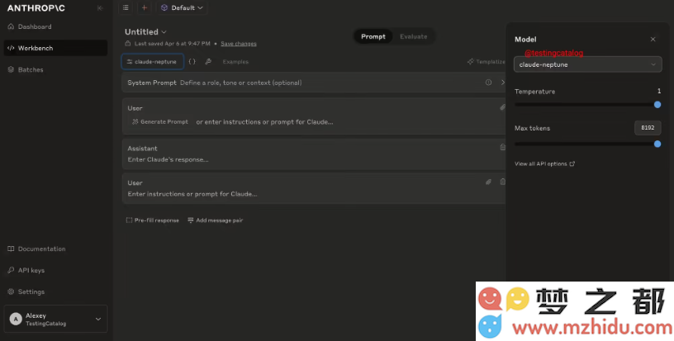
Task: Open the tools wrench icon
Action: click(x=208, y=62)
